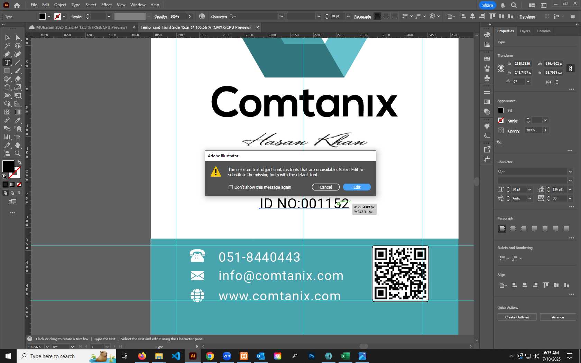Select the Selection tool arrow
The image size is (581, 363).
pyautogui.click(x=7, y=37)
